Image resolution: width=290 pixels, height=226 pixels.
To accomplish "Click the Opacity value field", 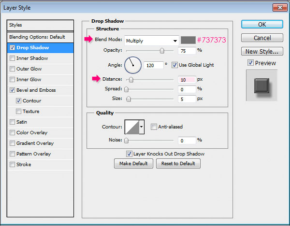I will click(187, 51).
